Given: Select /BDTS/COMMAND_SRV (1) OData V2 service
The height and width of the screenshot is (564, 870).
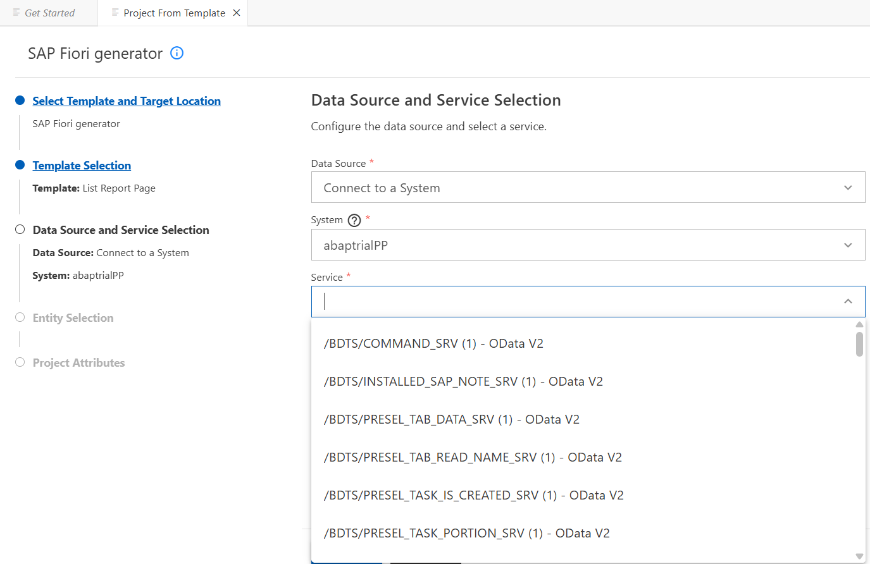Looking at the screenshot, I should point(433,344).
